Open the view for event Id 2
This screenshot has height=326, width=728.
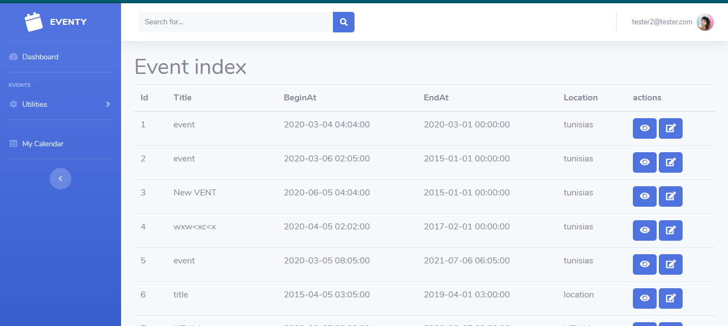coord(644,162)
